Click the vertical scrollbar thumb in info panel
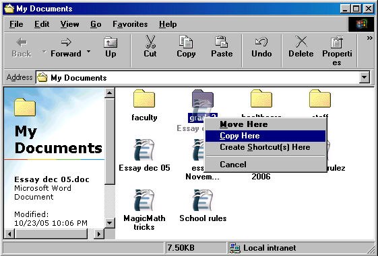The width and height of the screenshot is (378, 256). [110, 141]
